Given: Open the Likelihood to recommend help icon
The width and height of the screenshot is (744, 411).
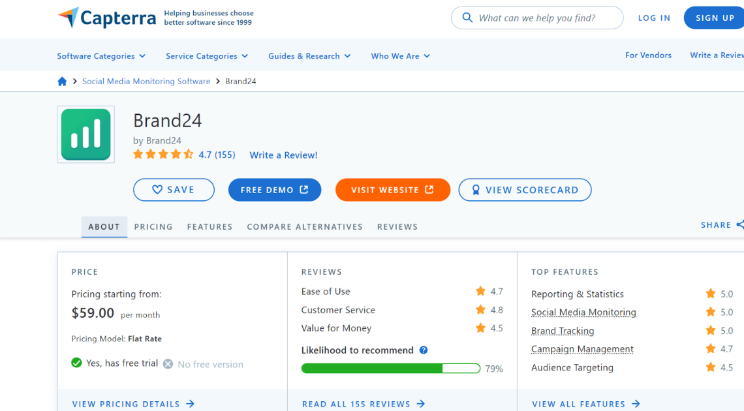Looking at the screenshot, I should [423, 350].
